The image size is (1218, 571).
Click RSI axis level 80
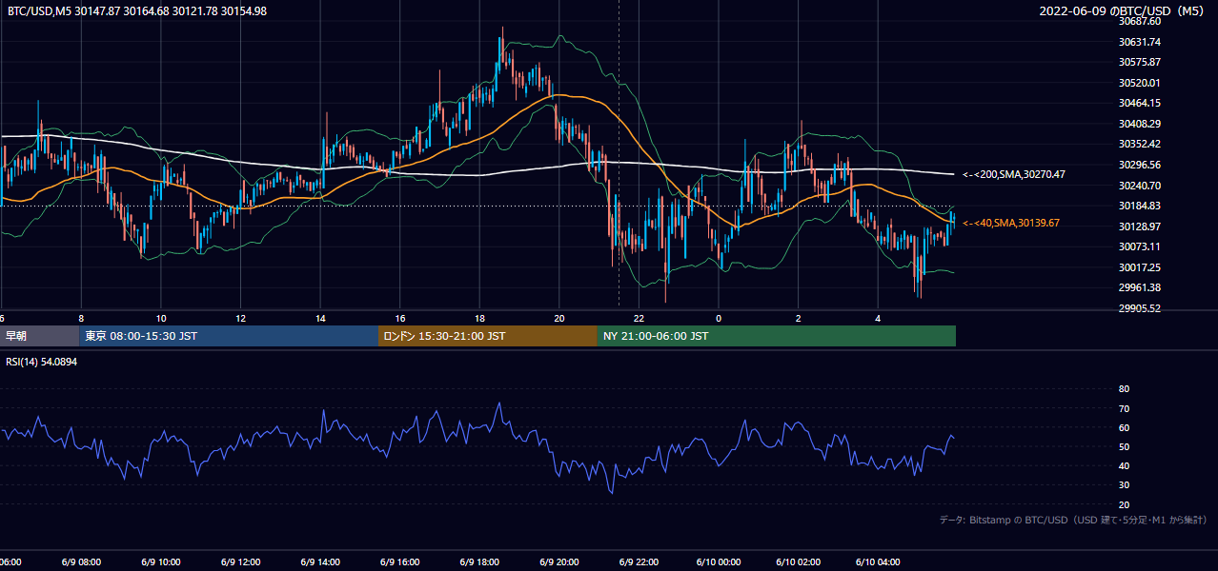point(1124,389)
